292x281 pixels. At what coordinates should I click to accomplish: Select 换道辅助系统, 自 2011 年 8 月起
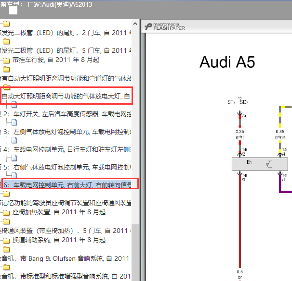[x=59, y=240]
